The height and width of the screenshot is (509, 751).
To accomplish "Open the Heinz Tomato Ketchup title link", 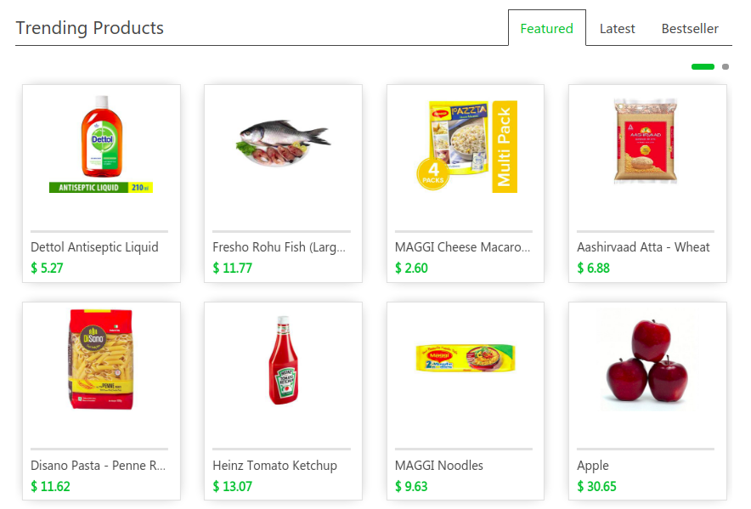I will [x=275, y=466].
